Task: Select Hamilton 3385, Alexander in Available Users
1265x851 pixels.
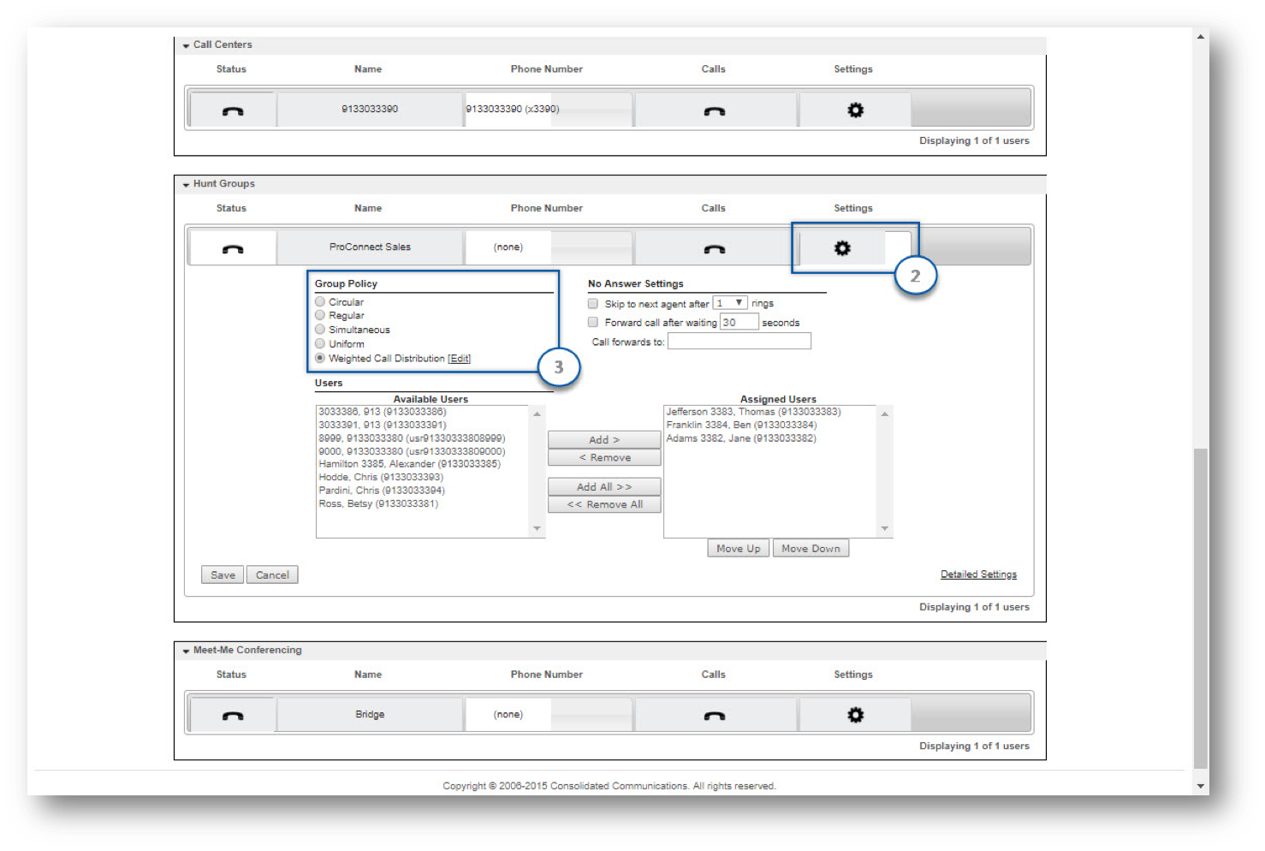Action: point(409,464)
